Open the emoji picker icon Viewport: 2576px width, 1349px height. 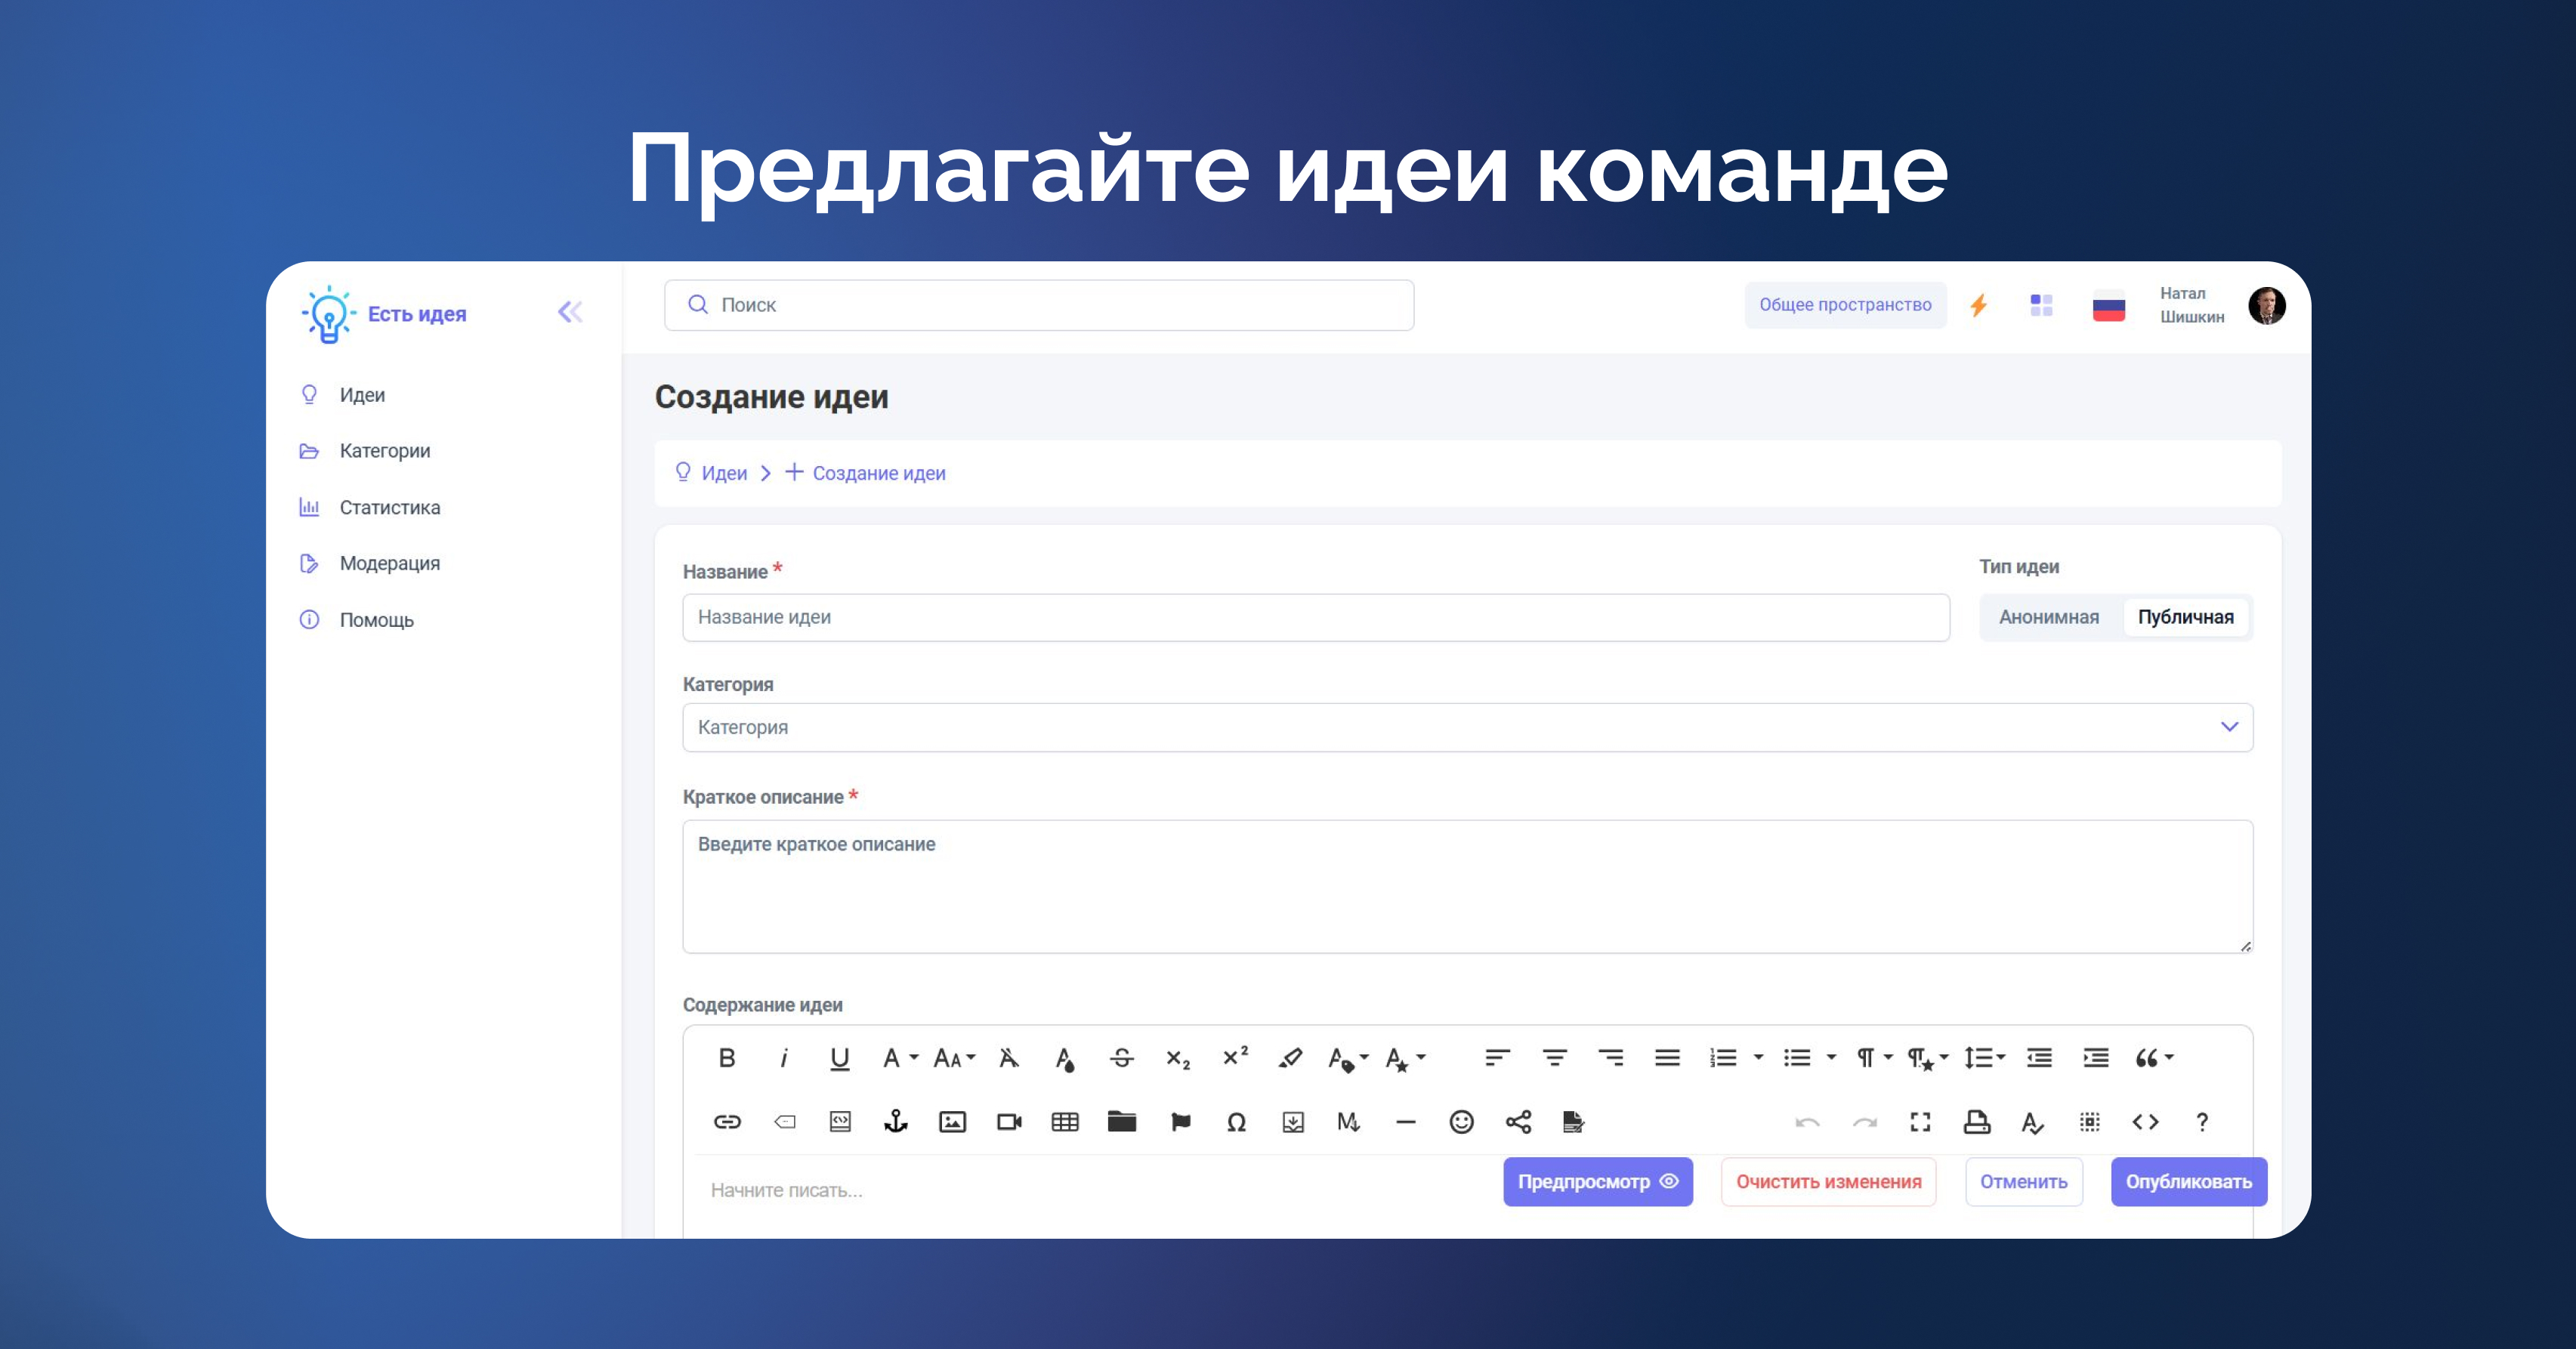click(1461, 1122)
